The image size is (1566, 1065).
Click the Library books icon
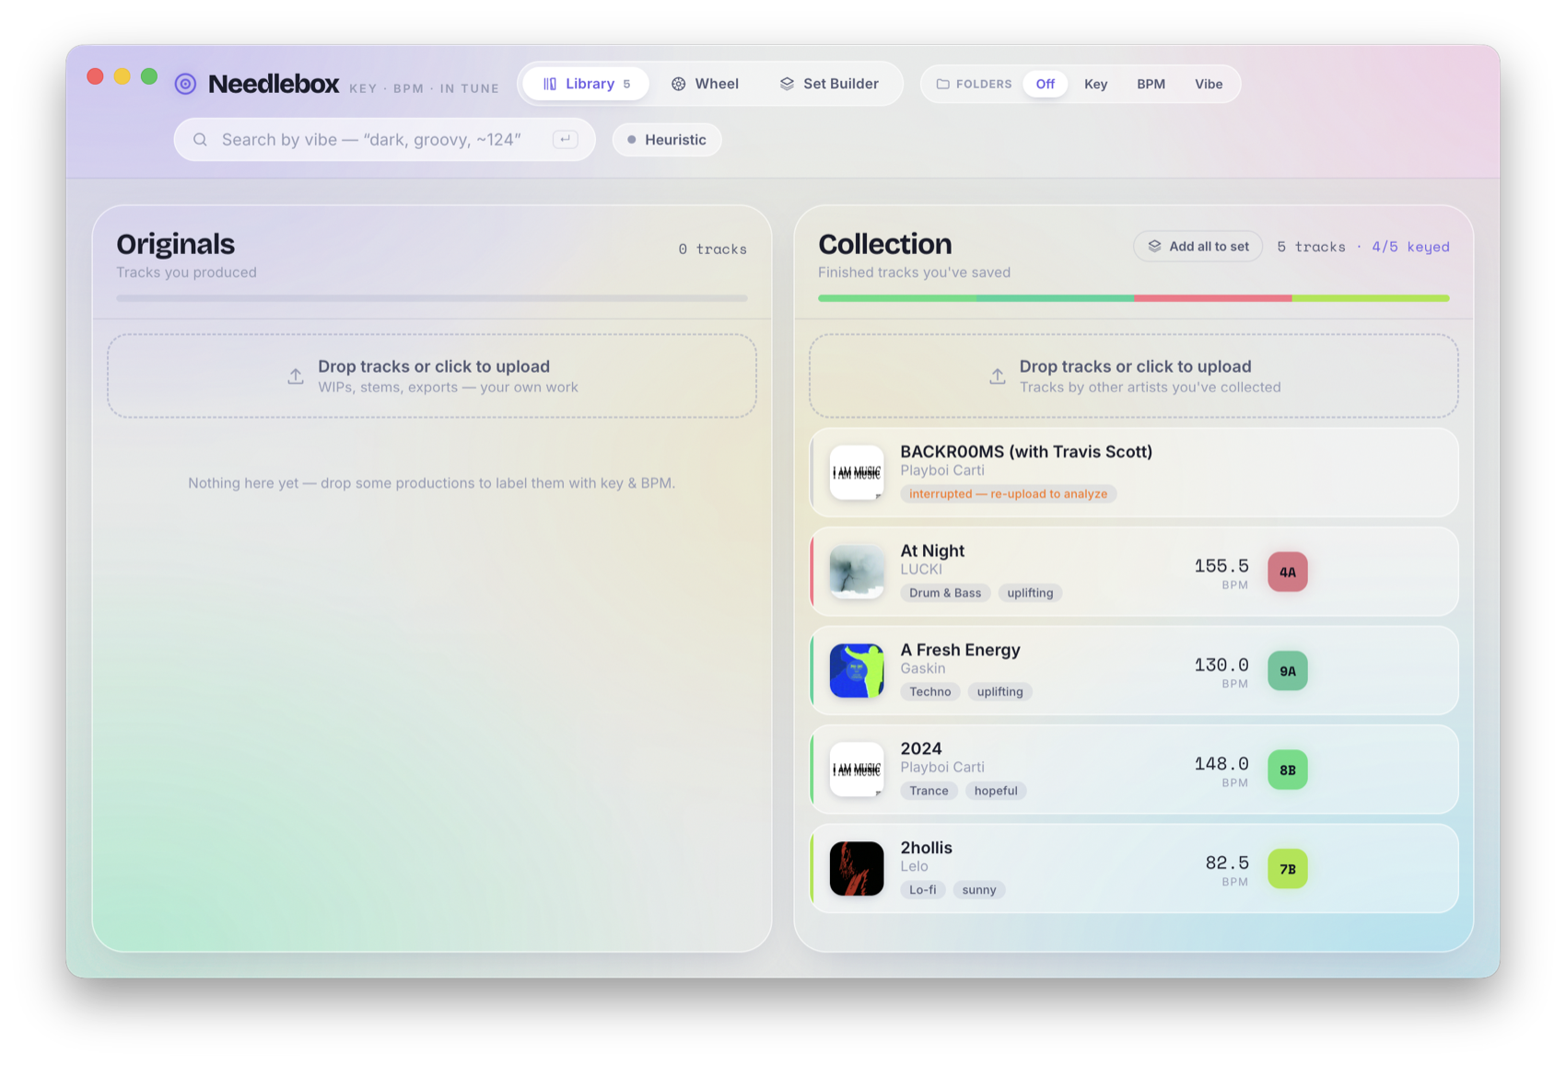[x=550, y=84]
